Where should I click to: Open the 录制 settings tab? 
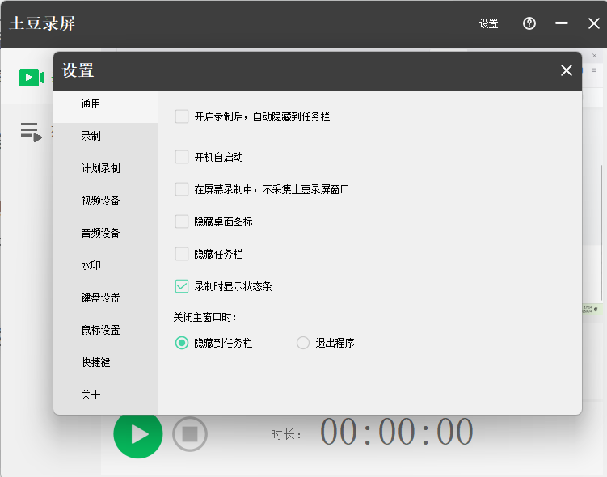(x=105, y=136)
